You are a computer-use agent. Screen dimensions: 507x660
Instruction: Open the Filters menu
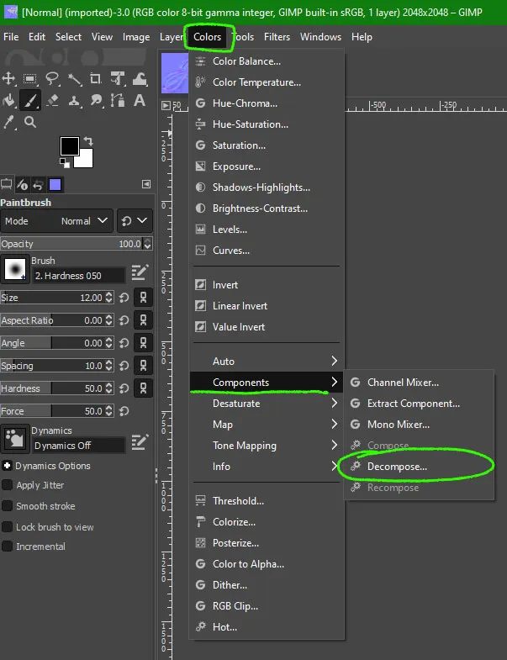point(277,37)
